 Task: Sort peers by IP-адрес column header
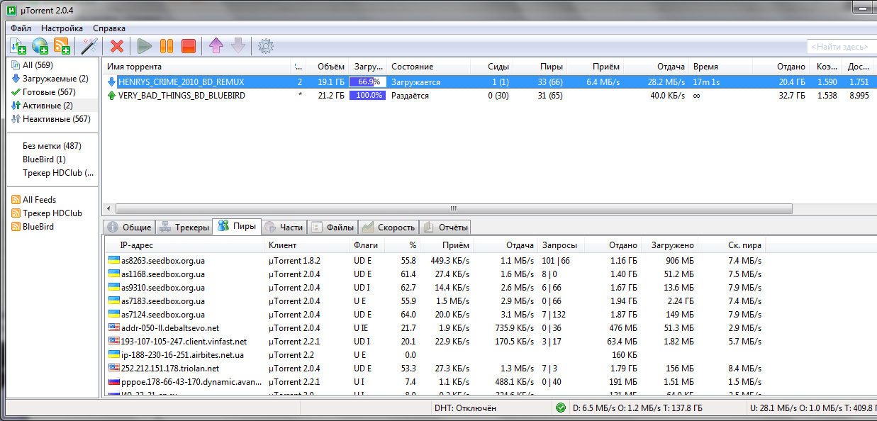point(184,245)
